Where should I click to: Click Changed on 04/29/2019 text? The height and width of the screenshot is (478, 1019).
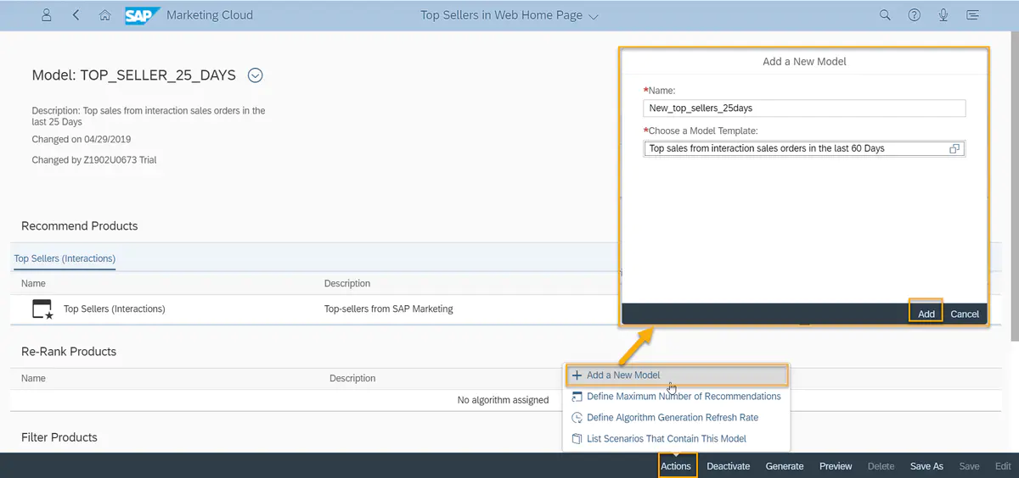[82, 139]
